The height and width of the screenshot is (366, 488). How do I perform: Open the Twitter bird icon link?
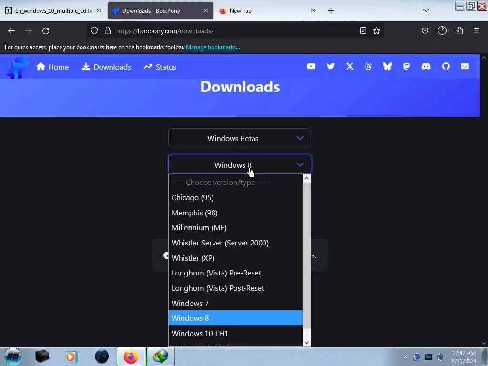[331, 66]
